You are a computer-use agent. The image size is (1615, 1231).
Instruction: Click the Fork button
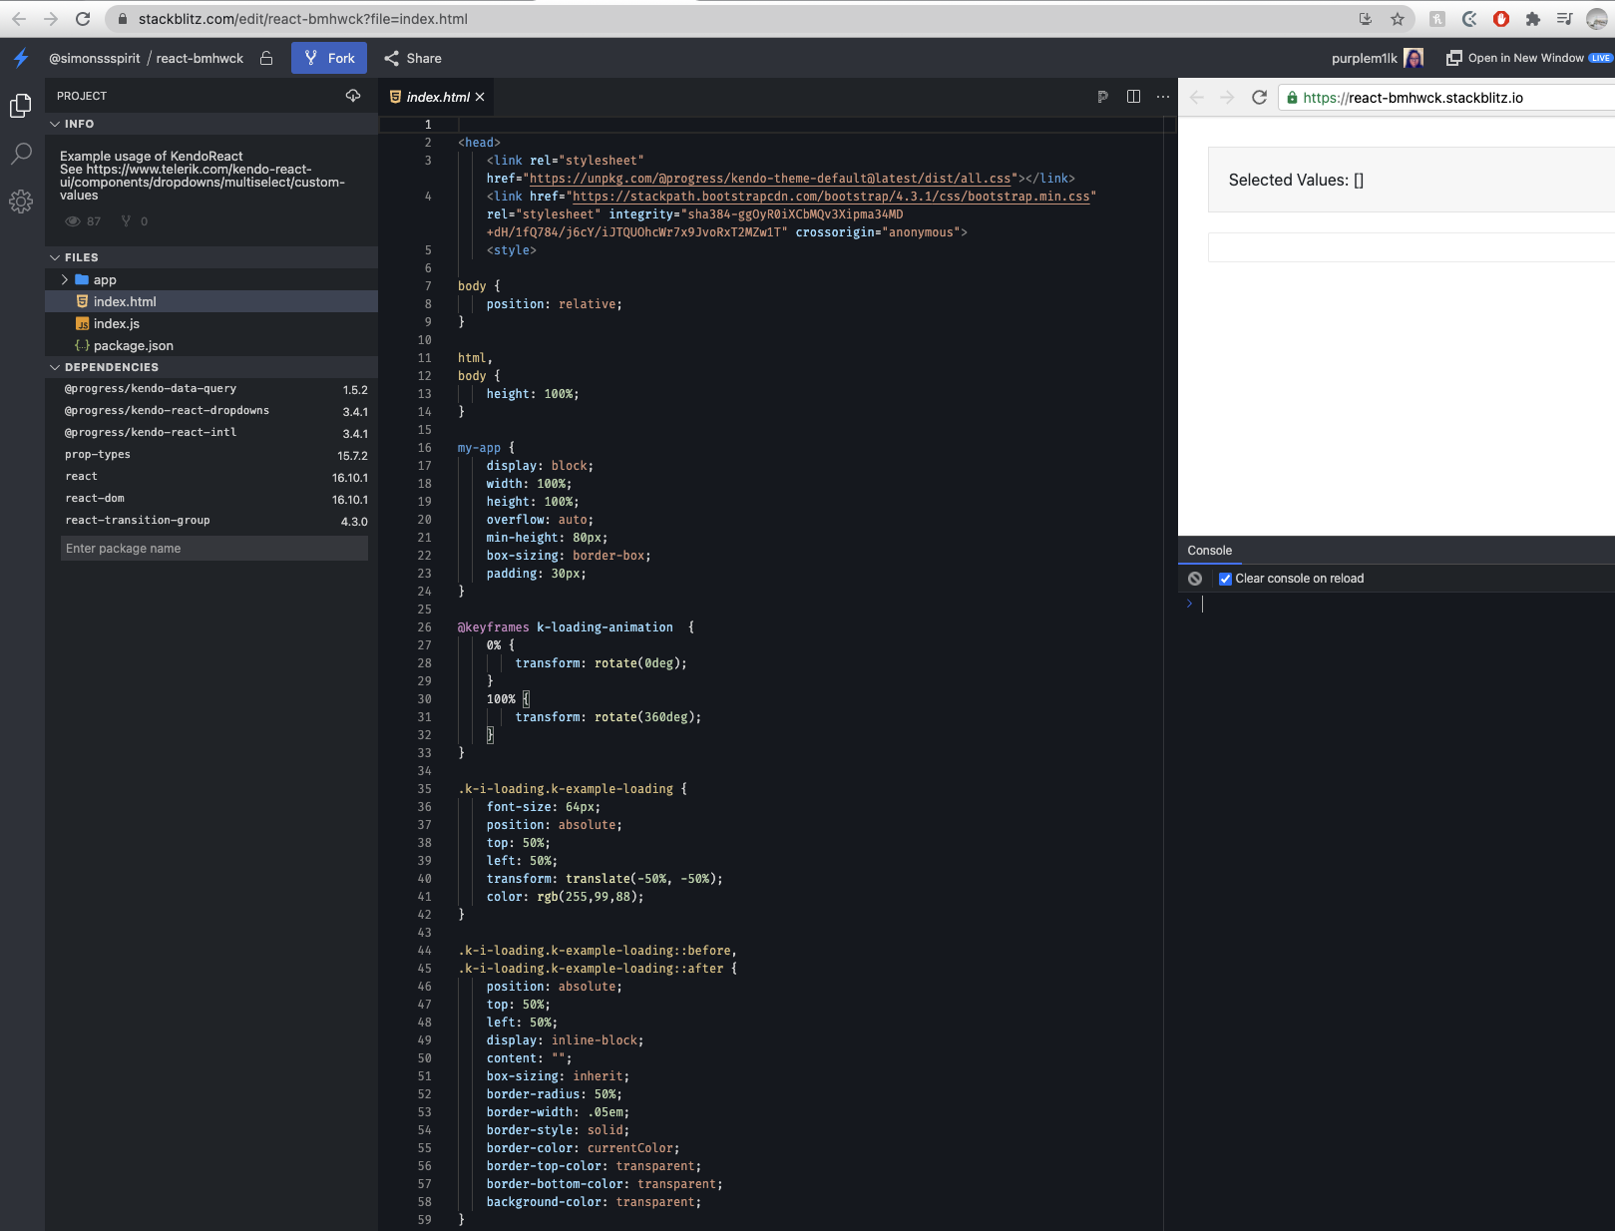329,58
